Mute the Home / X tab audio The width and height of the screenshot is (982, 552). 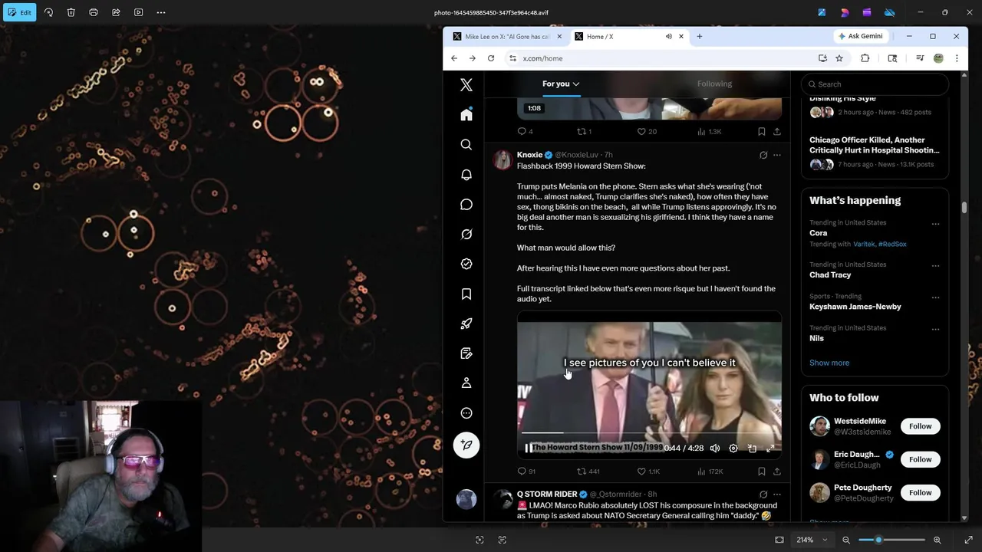click(668, 36)
